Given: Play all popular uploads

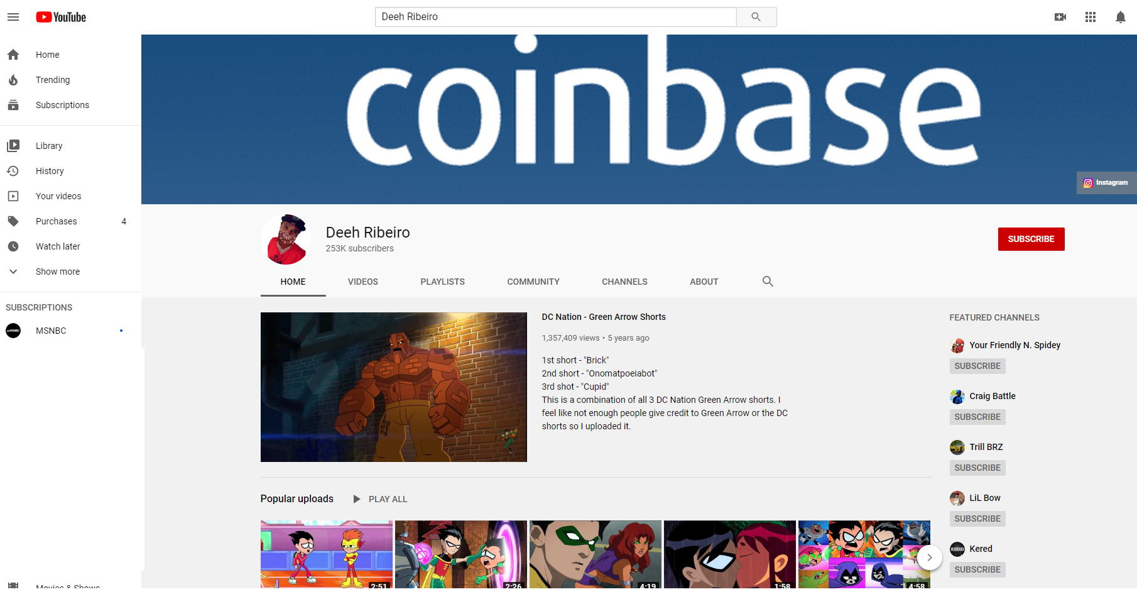Looking at the screenshot, I should (x=380, y=499).
